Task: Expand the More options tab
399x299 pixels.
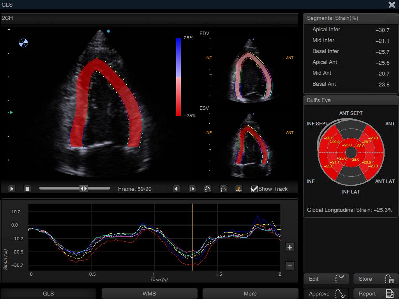Action: (250, 294)
